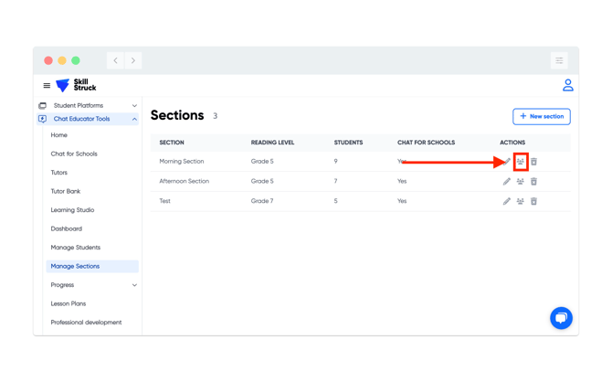The height and width of the screenshot is (382, 612).
Task: Open the user profile icon
Action: click(567, 85)
